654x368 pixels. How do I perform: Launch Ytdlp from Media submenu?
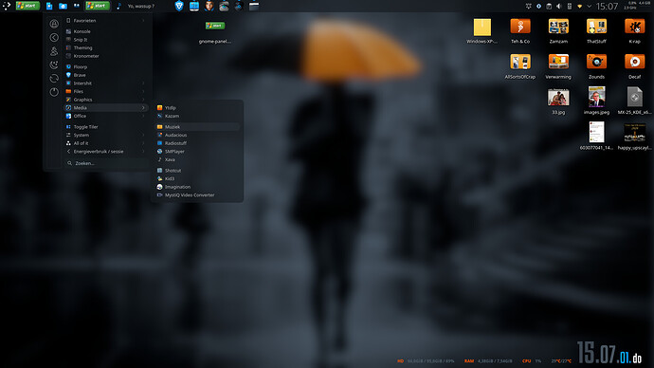coord(197,107)
